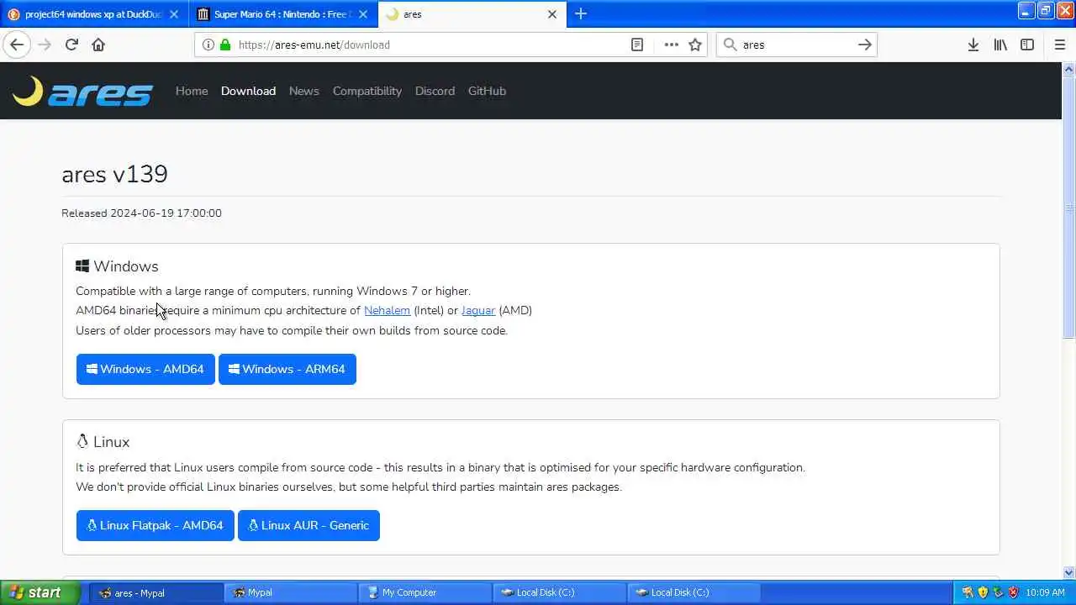Viewport: 1076px width, 605px height.
Task: Close the Super Mario 64 tab
Action: point(364,14)
